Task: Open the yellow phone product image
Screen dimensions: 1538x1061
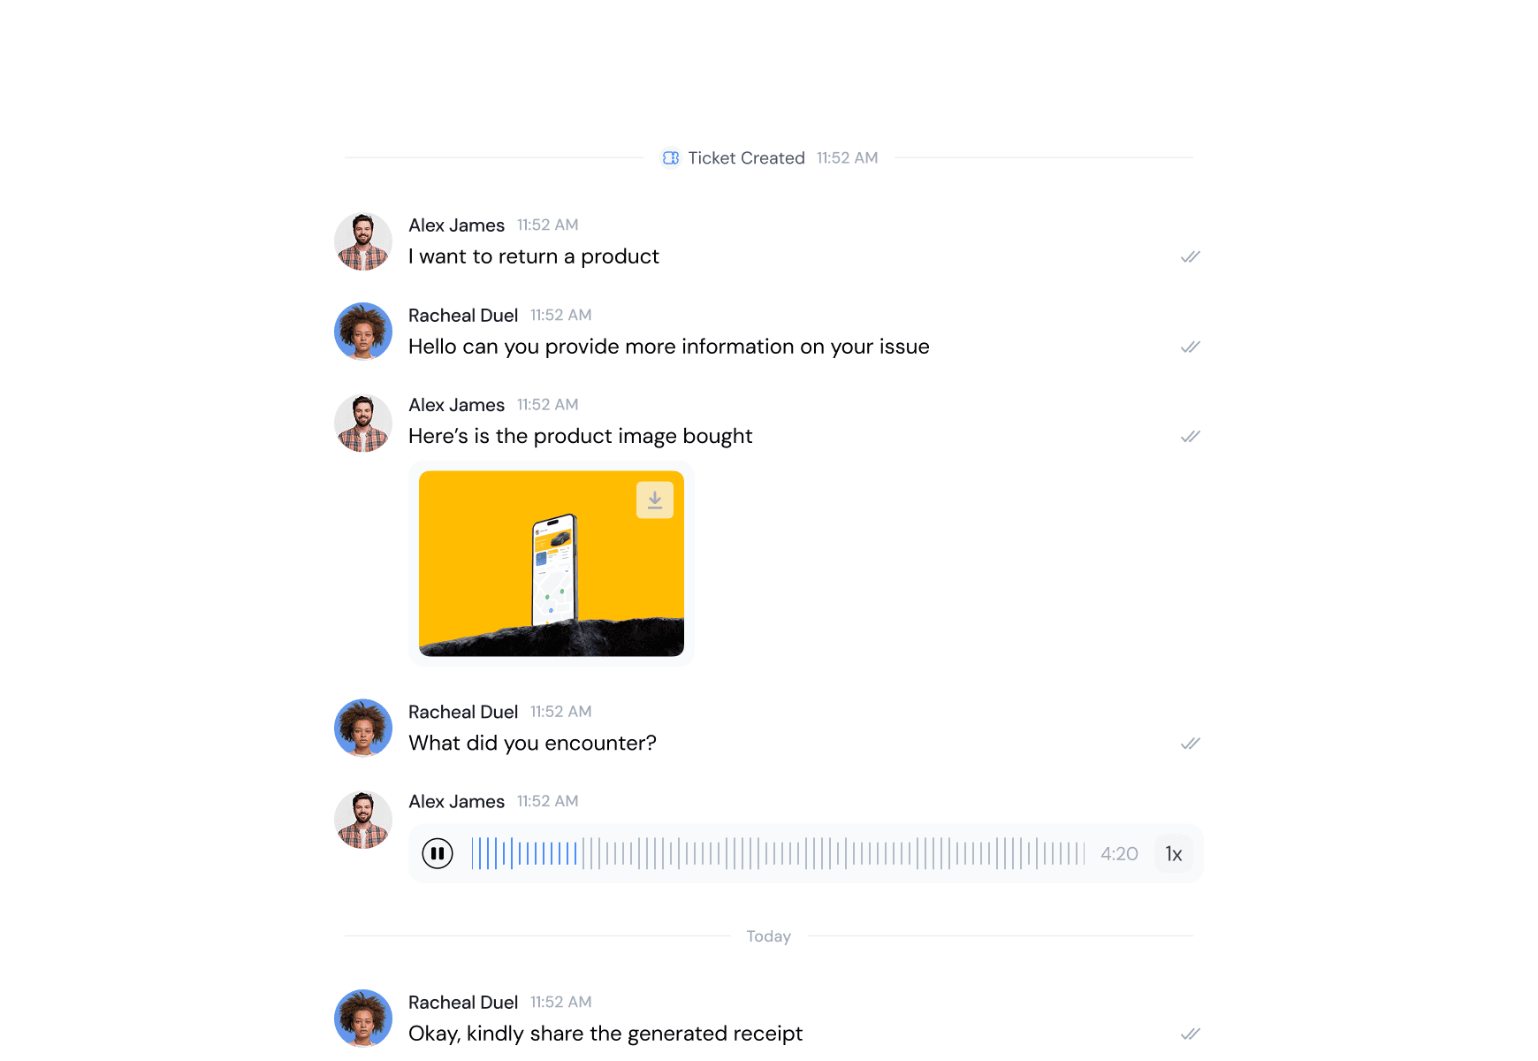Action: (x=552, y=564)
